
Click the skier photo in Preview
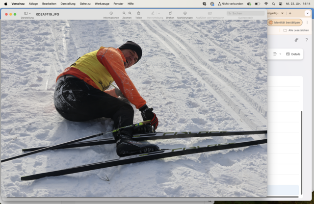pos(134,108)
